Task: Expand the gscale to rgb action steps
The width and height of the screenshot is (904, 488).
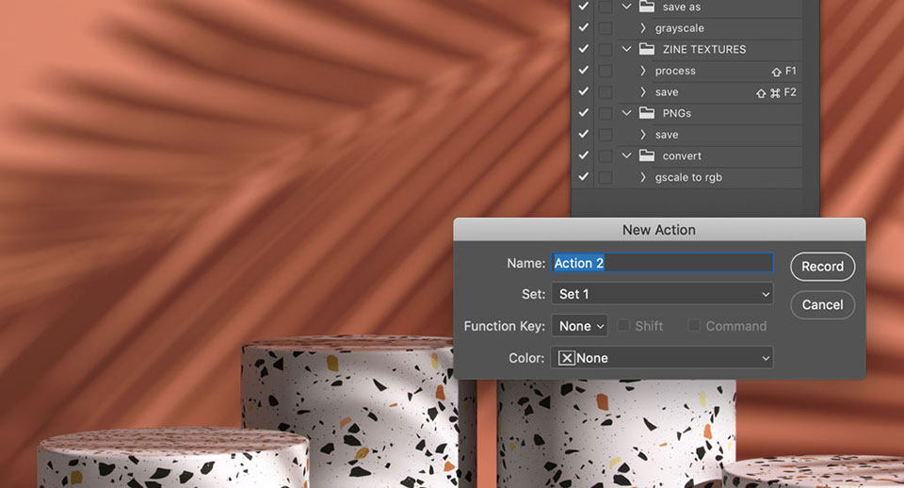Action: [643, 177]
